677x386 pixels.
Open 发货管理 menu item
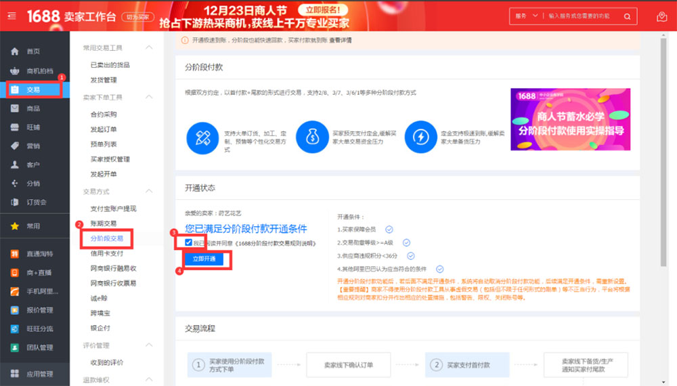pyautogui.click(x=104, y=80)
